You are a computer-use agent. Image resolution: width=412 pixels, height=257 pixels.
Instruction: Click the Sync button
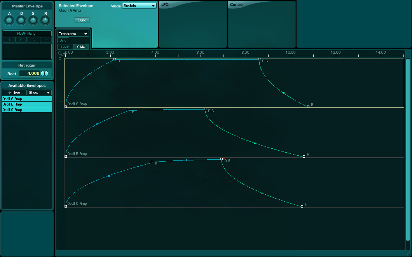tap(82, 20)
